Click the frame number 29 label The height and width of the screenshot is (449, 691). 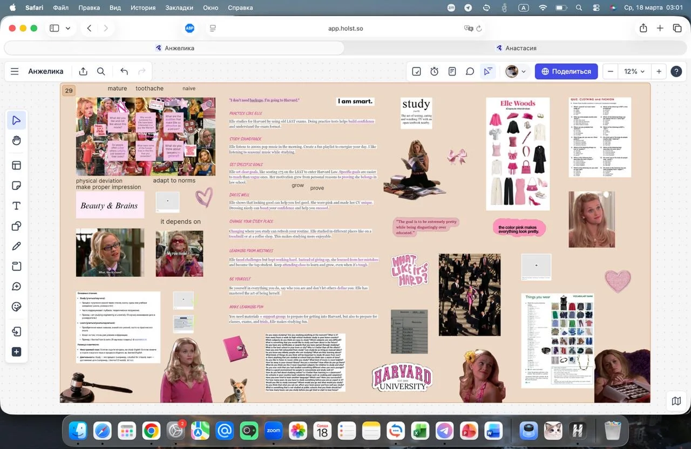pyautogui.click(x=69, y=91)
